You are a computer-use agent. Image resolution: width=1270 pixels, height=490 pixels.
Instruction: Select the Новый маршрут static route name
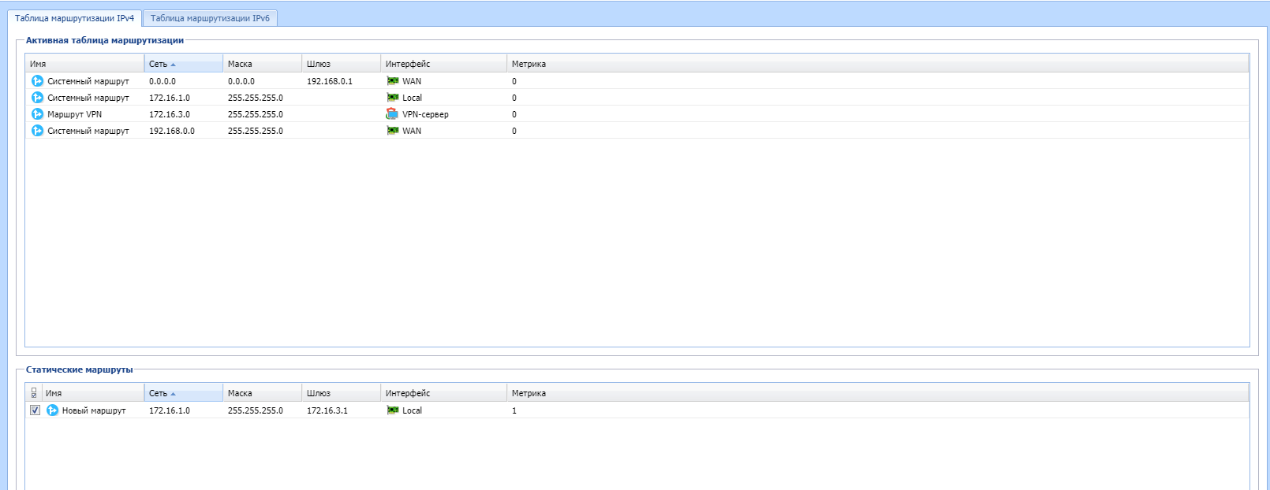point(94,410)
